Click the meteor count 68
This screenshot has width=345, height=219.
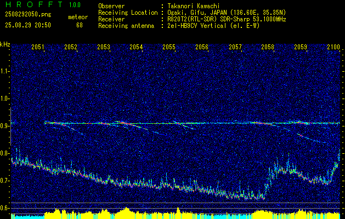coord(80,25)
